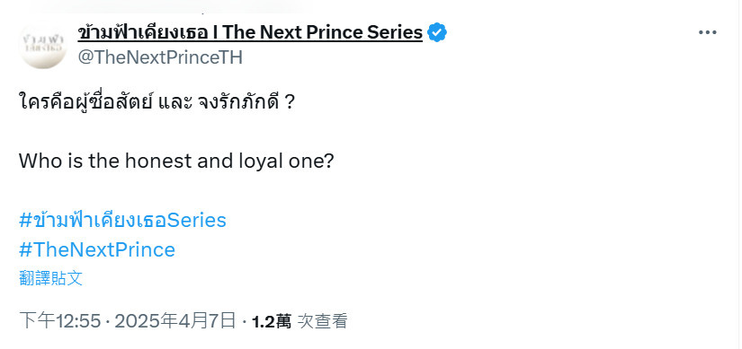Click the 翻譯貼文 translate post link
The width and height of the screenshot is (742, 349).
pos(51,278)
